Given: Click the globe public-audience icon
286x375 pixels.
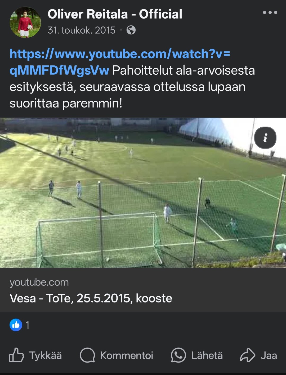Looking at the screenshot, I should point(131,30).
